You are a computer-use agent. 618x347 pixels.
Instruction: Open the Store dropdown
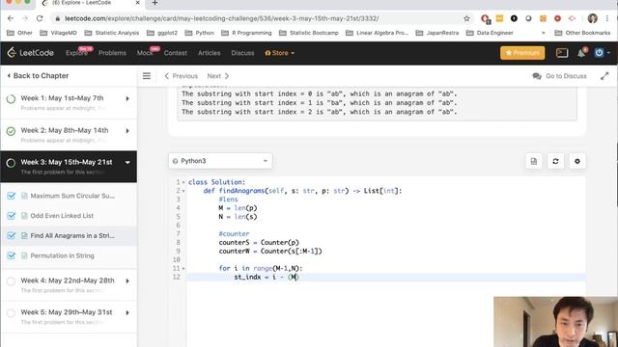pos(279,53)
